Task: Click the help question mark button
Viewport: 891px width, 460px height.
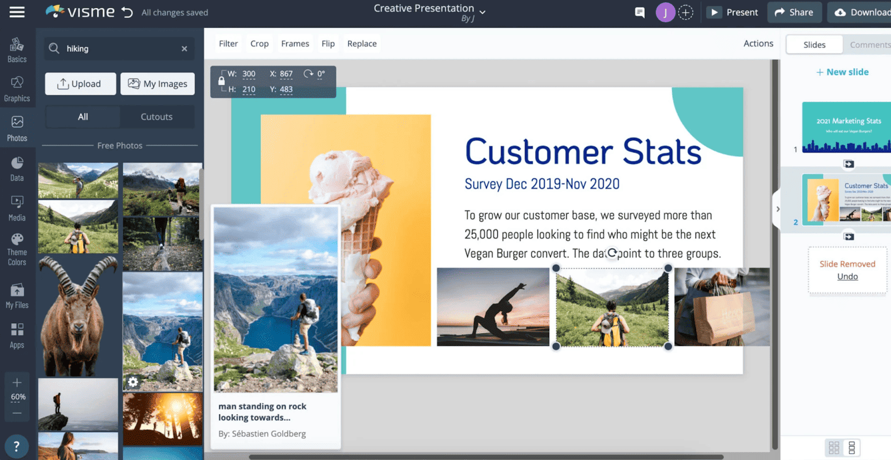Action: pyautogui.click(x=17, y=446)
